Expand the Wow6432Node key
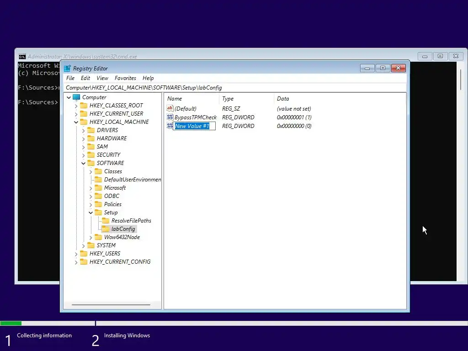Image resolution: width=468 pixels, height=351 pixels. coord(90,237)
